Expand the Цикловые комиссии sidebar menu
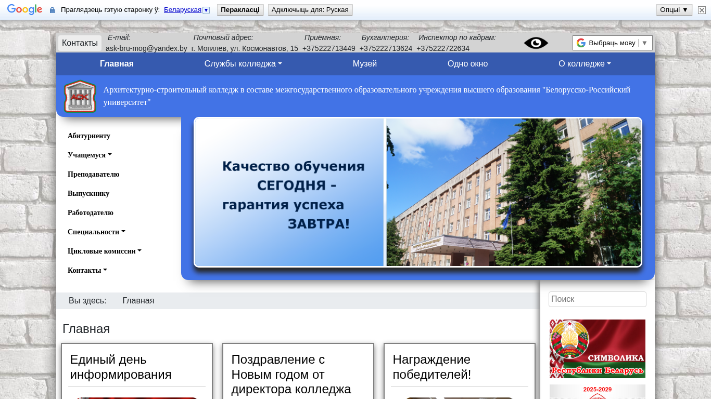Screen dimensions: 711x399 click(x=105, y=251)
